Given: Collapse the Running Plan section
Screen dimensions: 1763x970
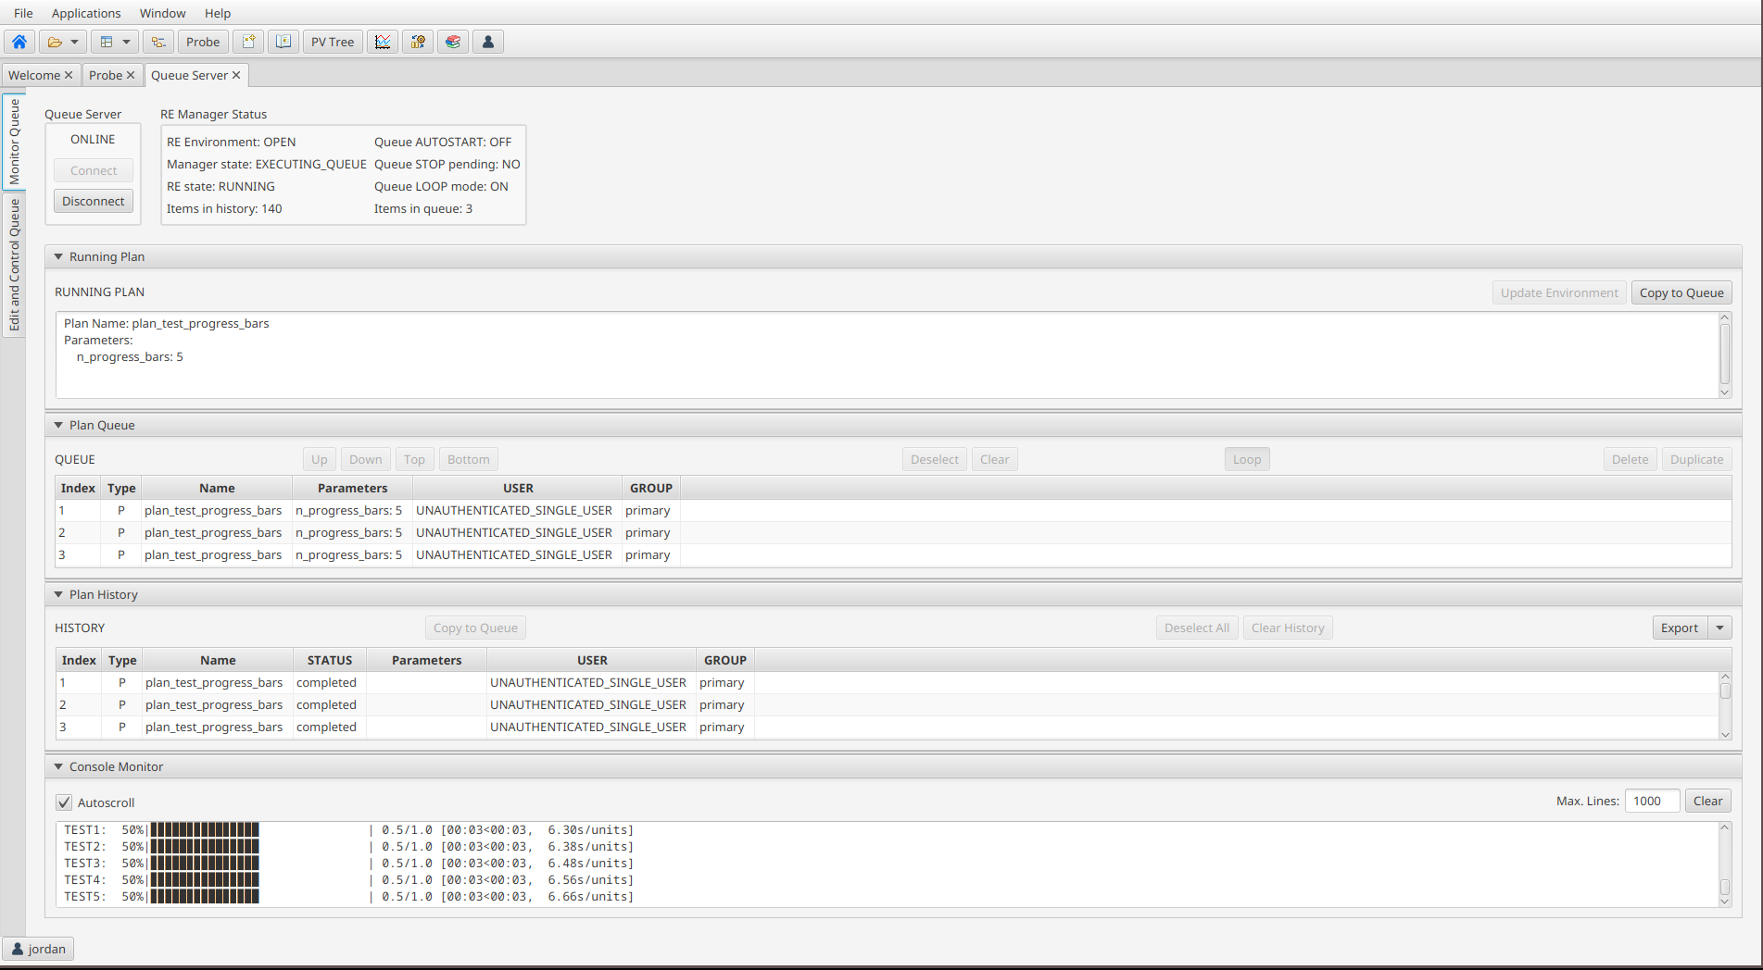Looking at the screenshot, I should (58, 256).
